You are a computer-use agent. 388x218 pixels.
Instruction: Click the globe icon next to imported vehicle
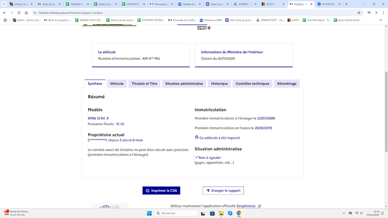(197, 138)
